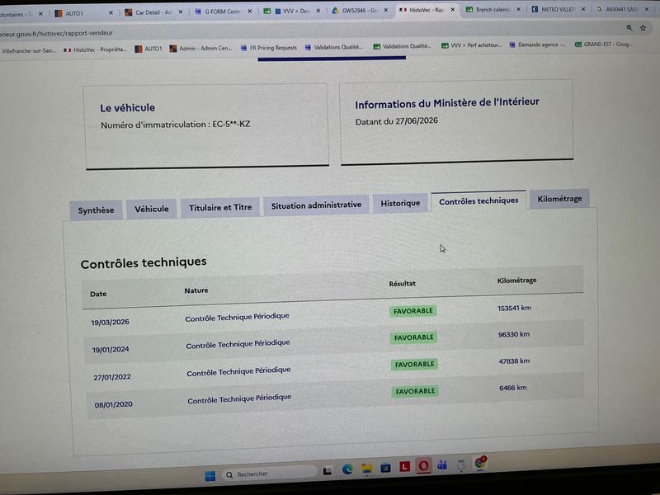The width and height of the screenshot is (660, 495).
Task: Click the 'Datant du 27/06/2026' text
Action: pos(397,121)
